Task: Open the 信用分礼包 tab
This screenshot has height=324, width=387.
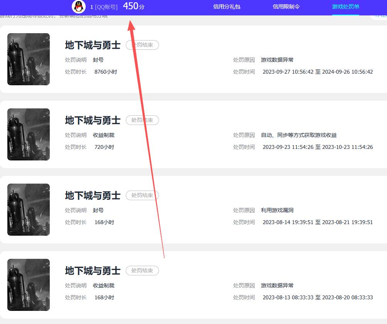Action: tap(227, 7)
